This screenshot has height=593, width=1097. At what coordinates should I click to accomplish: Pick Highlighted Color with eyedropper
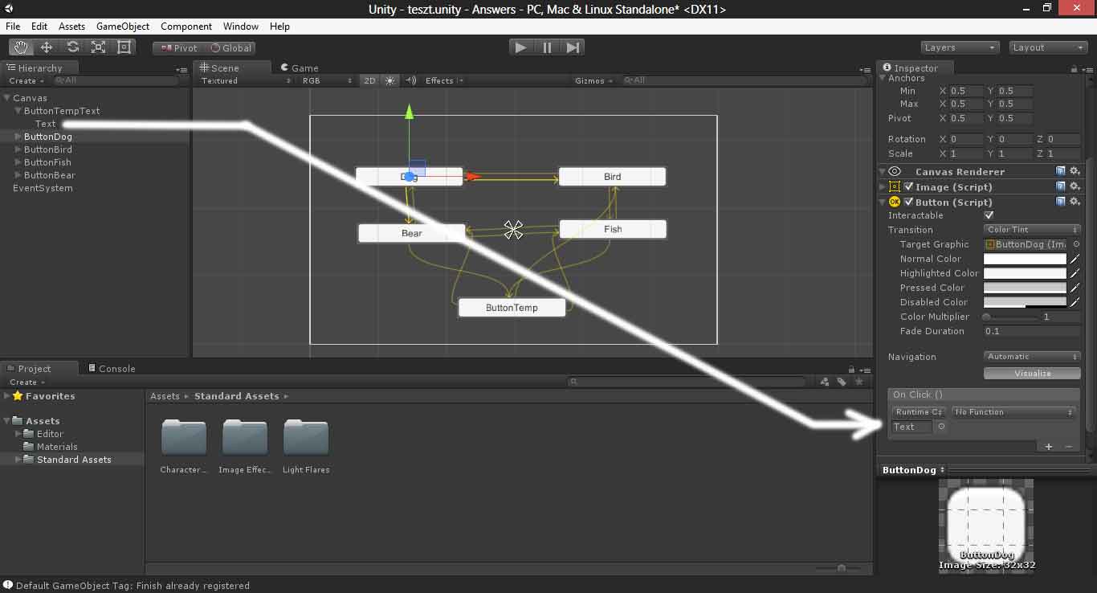coord(1075,273)
